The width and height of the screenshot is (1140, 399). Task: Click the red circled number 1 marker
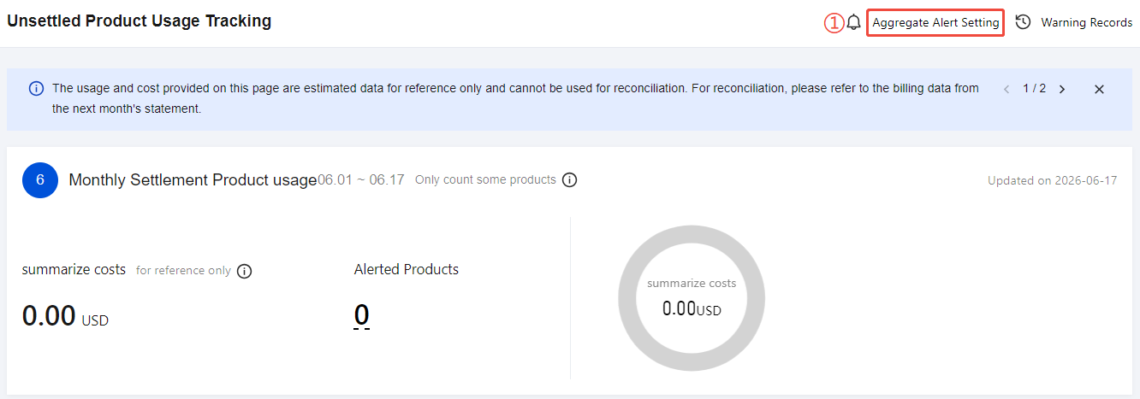[834, 23]
